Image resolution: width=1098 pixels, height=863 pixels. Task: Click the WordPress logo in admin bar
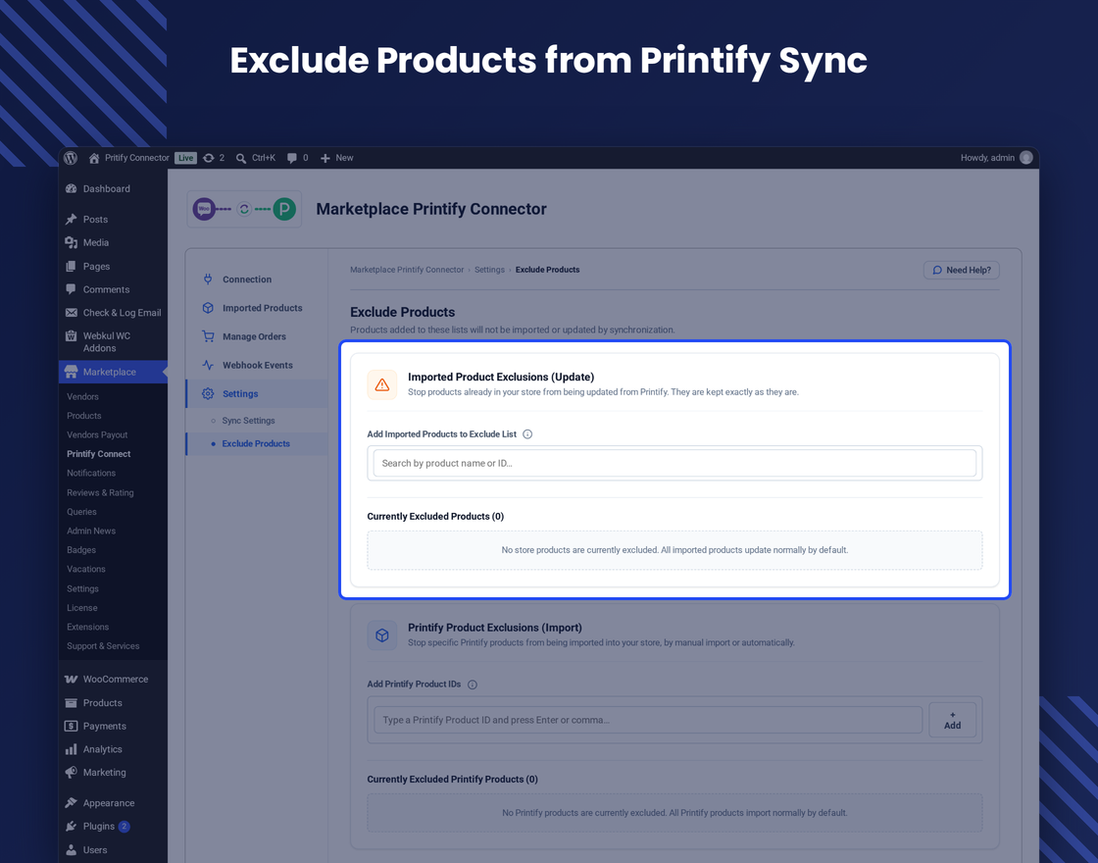pyautogui.click(x=71, y=158)
